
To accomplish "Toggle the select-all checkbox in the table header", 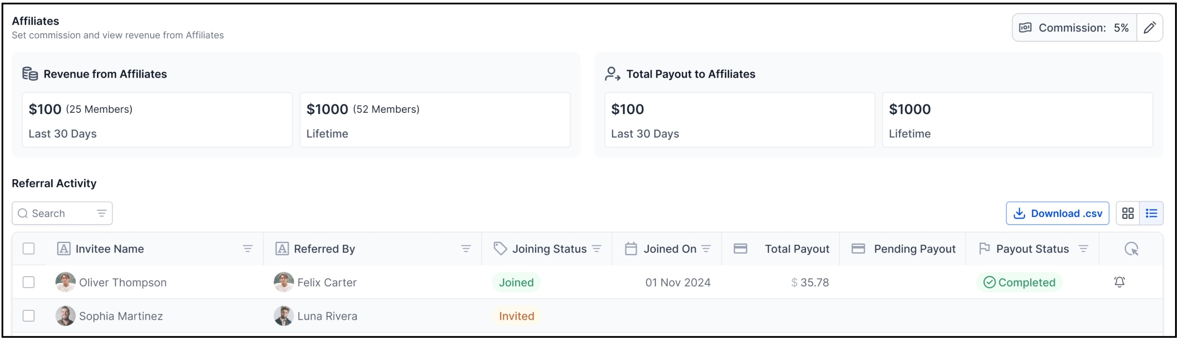I will (x=28, y=248).
